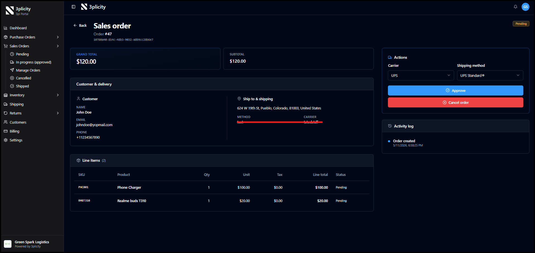Click the Manage Orders send icon
The height and width of the screenshot is (253, 535).
click(12, 70)
